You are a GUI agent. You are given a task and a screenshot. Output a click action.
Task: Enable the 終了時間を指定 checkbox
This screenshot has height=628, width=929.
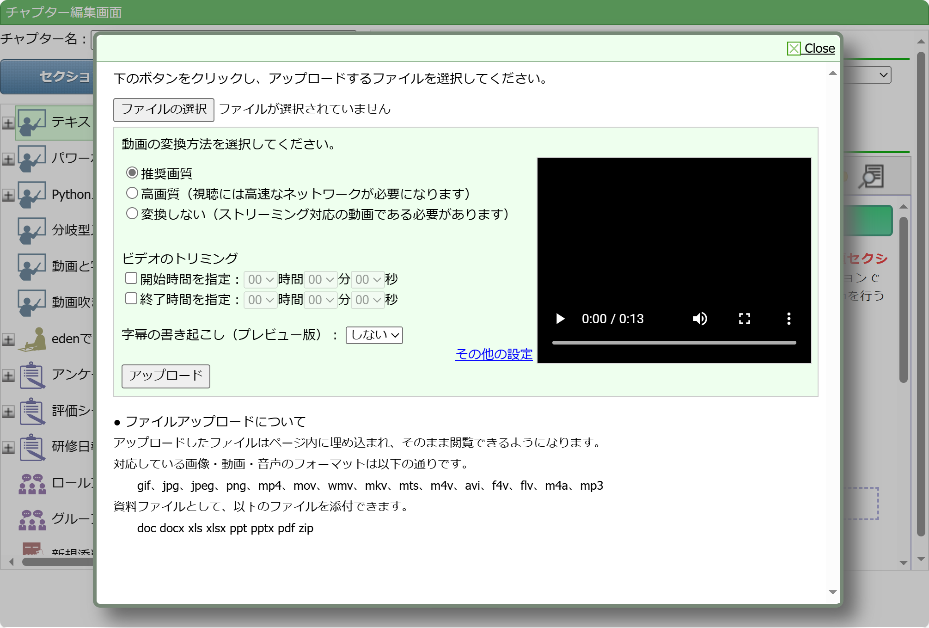pos(131,298)
